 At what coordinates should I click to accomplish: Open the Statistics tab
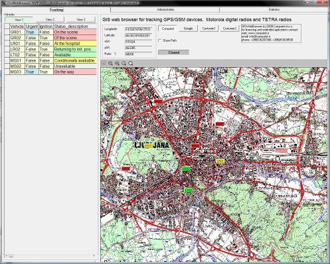coord(274,10)
